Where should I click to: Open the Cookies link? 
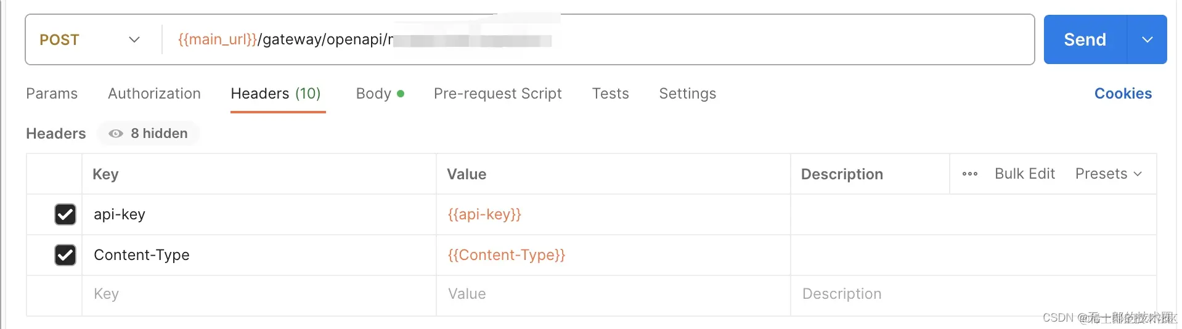tap(1122, 94)
